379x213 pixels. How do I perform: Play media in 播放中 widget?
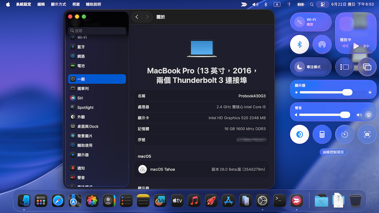point(356,46)
